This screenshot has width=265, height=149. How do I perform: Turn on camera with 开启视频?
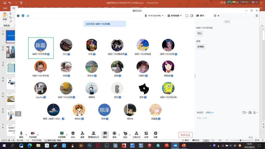[x=33, y=134]
